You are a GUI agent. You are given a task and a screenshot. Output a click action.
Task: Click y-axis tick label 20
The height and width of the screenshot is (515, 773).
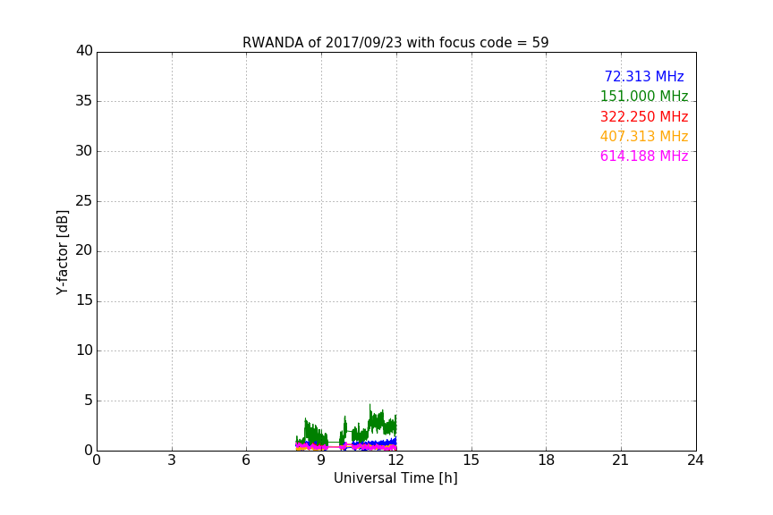[84, 251]
